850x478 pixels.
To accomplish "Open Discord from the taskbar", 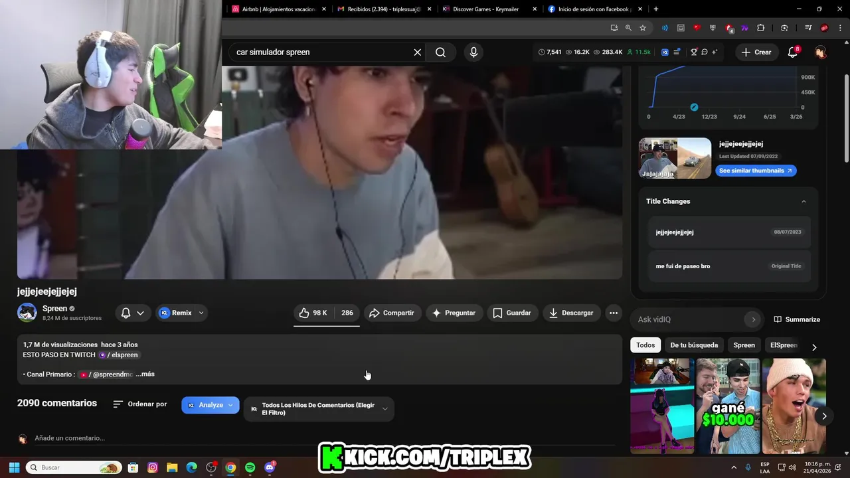I will (x=270, y=467).
